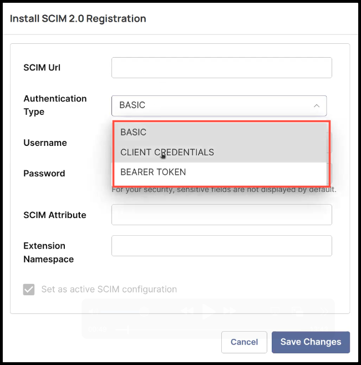Collapse the dropdown using the chevron arrow
The width and height of the screenshot is (361, 365).
pyautogui.click(x=317, y=105)
